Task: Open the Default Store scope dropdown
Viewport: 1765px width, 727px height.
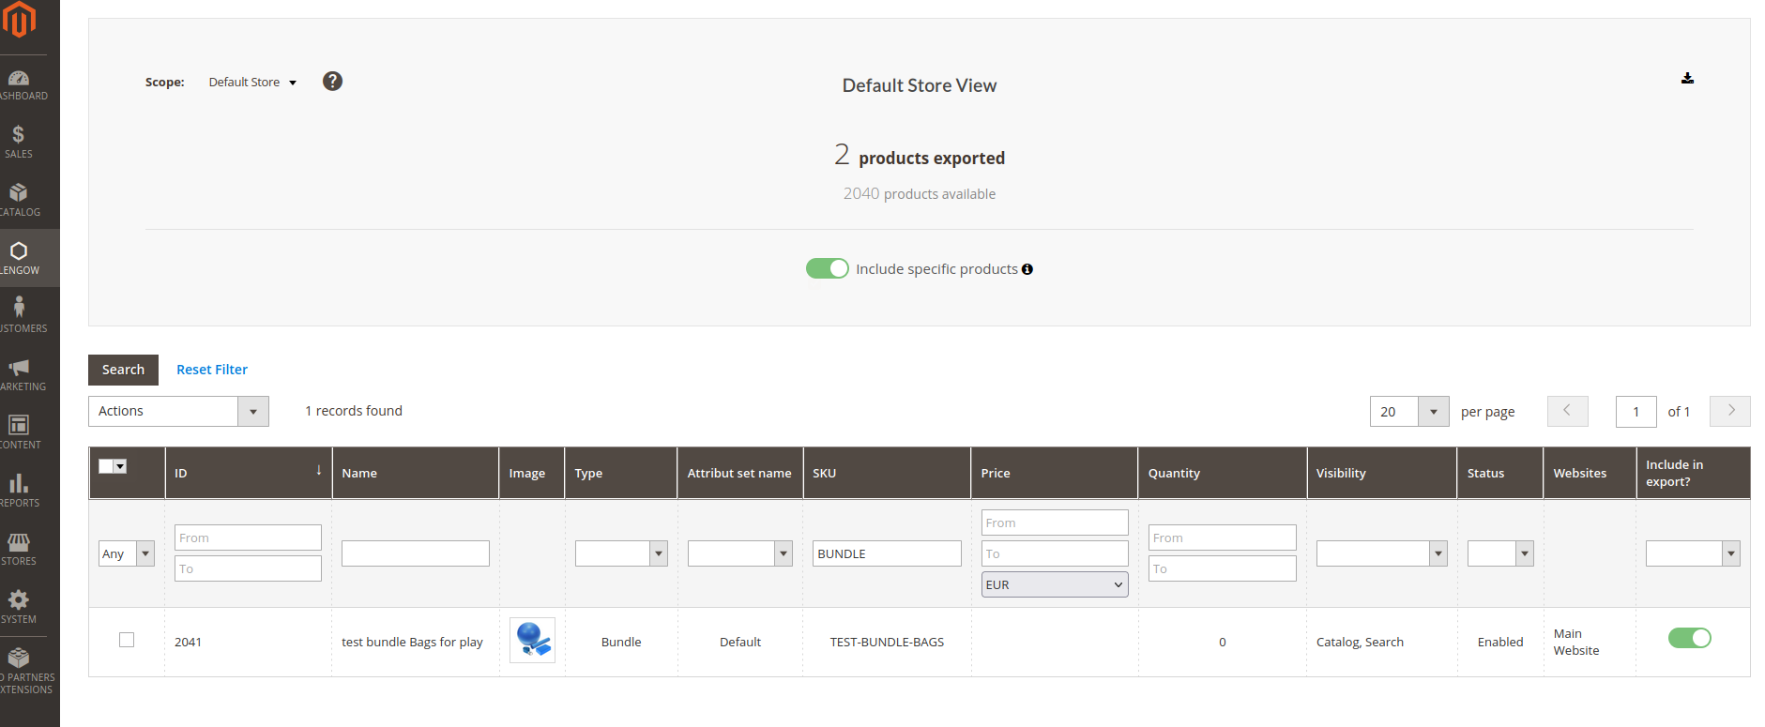Action: 252,83
